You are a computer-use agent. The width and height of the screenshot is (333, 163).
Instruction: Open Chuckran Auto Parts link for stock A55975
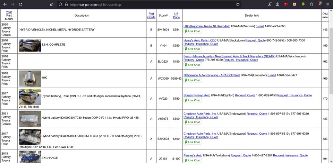pyautogui.click(x=200, y=114)
